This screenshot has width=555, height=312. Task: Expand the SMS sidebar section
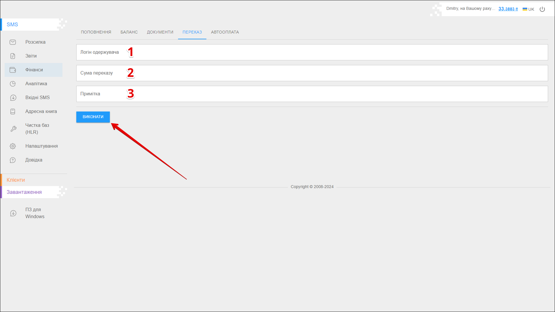12,25
